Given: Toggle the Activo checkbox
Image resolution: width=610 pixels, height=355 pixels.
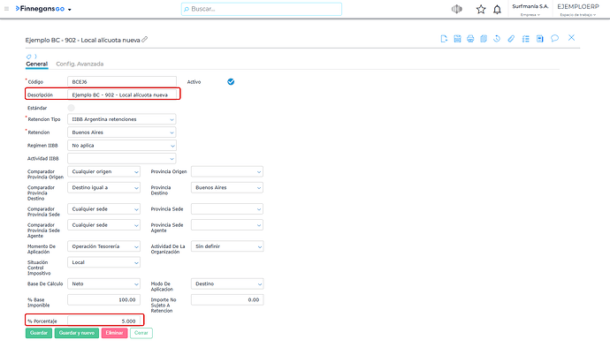Looking at the screenshot, I should [231, 81].
